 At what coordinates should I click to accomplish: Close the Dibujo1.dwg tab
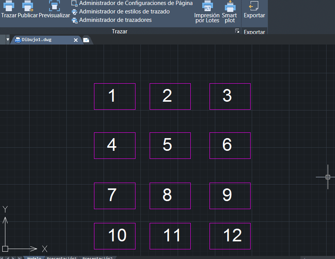coord(76,40)
